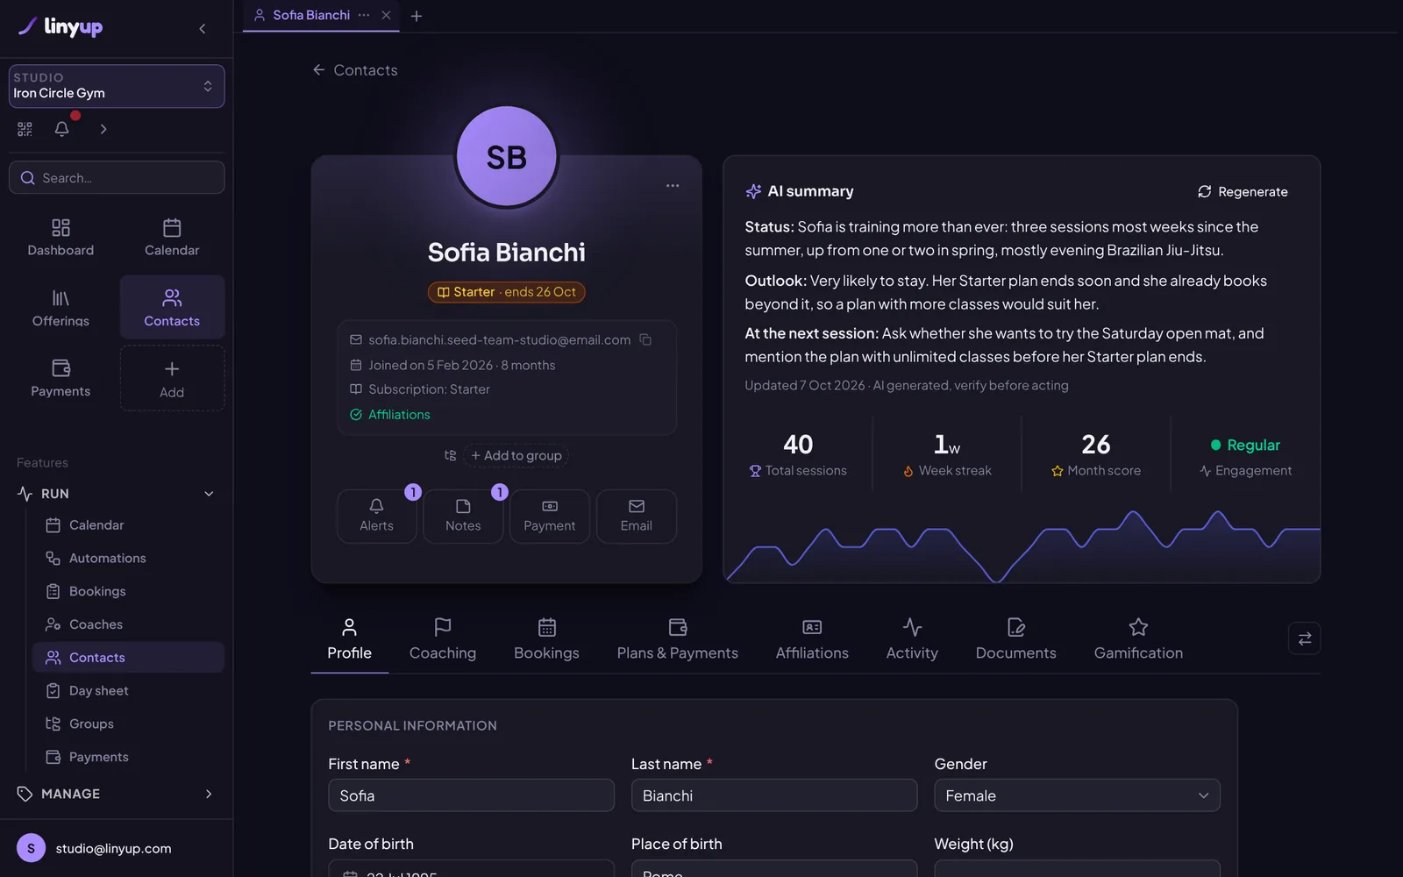
Task: Switch to the Gamification tab
Action: pyautogui.click(x=1138, y=639)
